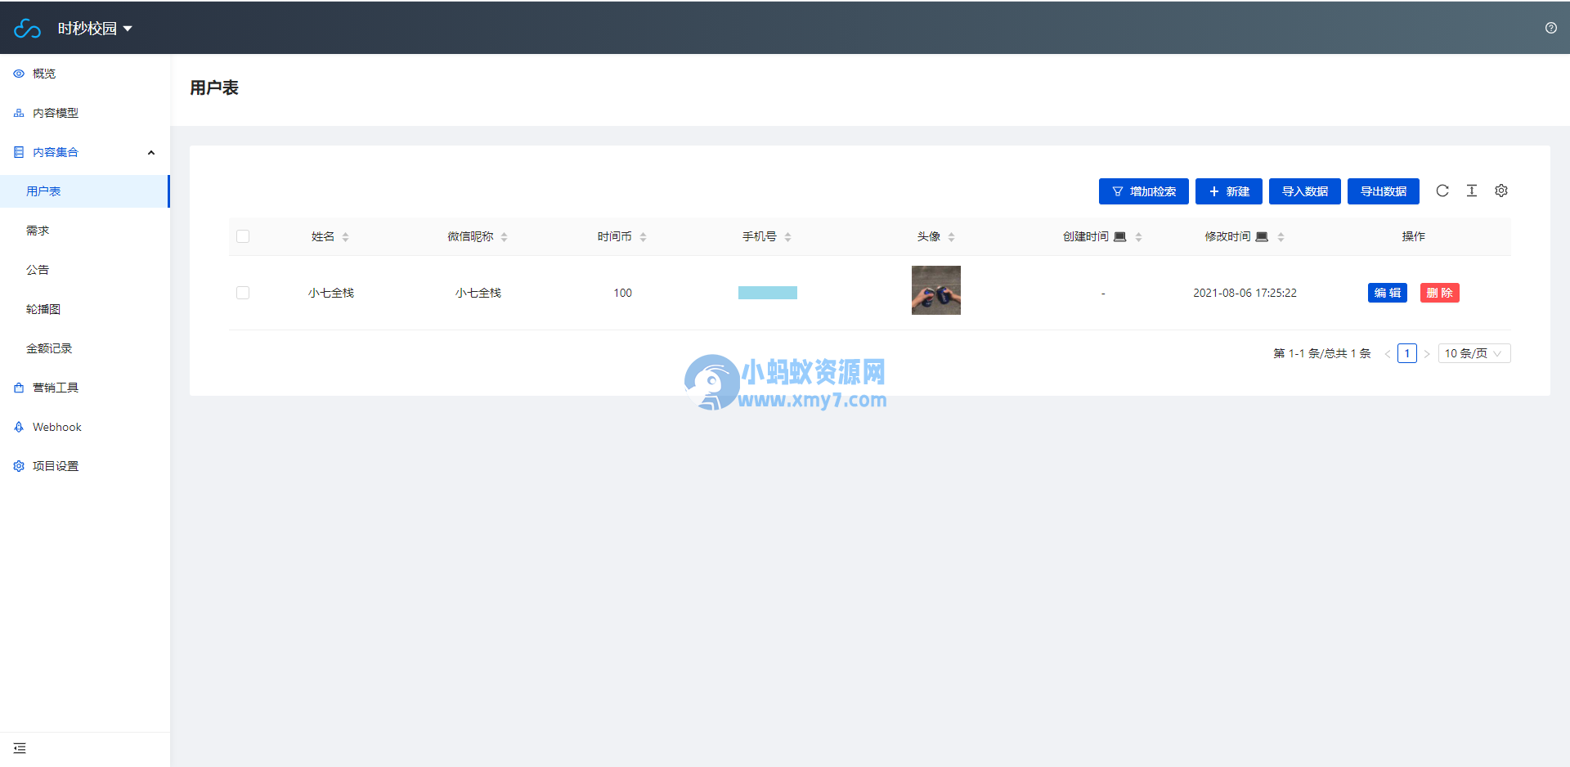Click the 营销工具 shopping bag icon
Viewport: 1570px width, 767px height.
coord(18,387)
